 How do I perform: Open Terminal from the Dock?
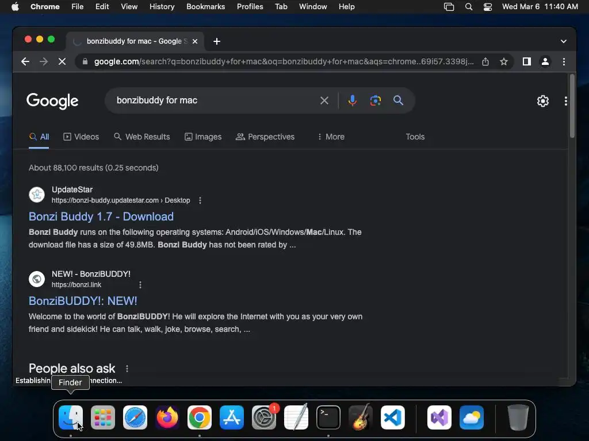[328, 417]
